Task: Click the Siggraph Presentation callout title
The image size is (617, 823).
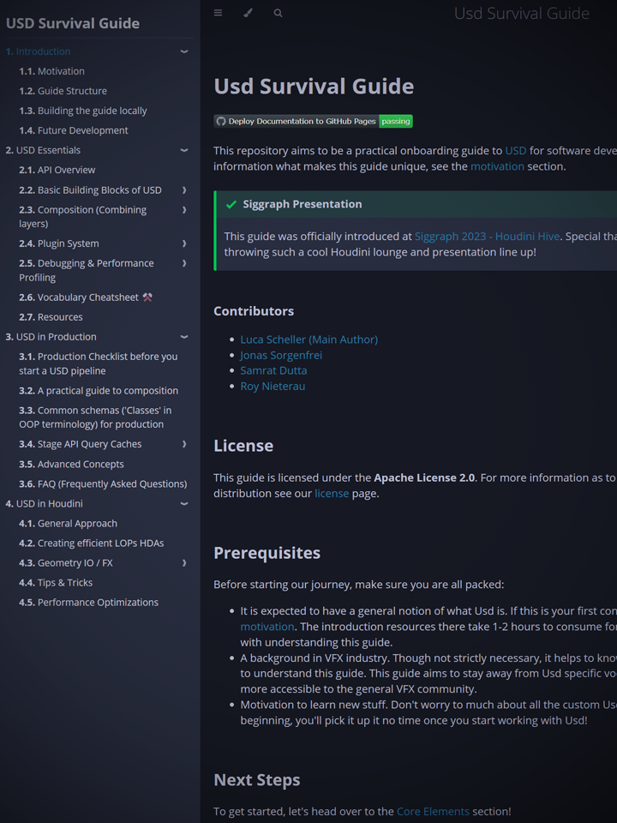Action: [x=303, y=204]
